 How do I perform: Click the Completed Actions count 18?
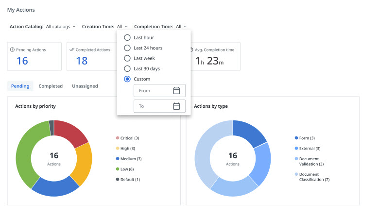(82, 61)
